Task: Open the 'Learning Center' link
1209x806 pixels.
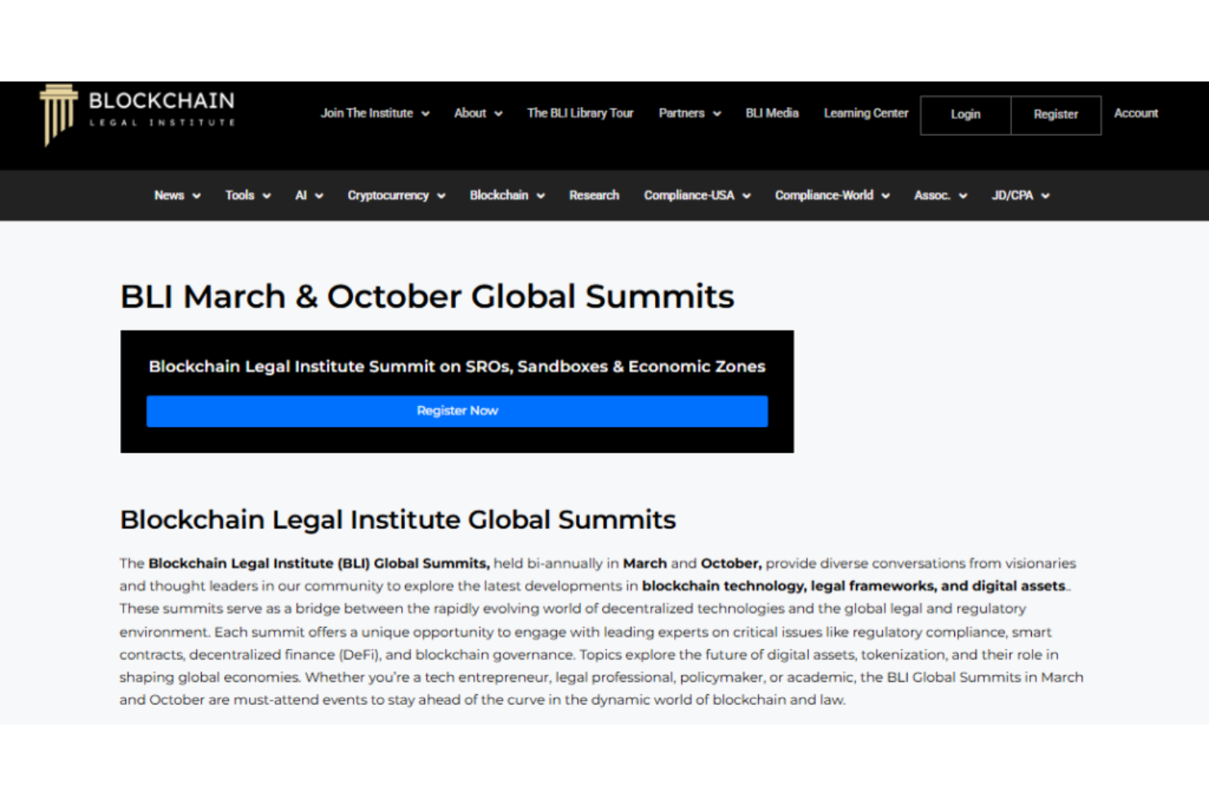Action: 865,114
